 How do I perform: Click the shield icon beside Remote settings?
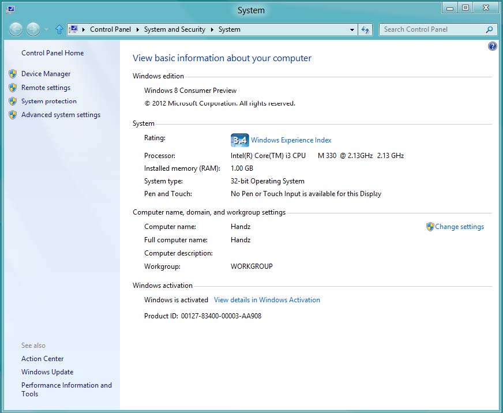13,88
